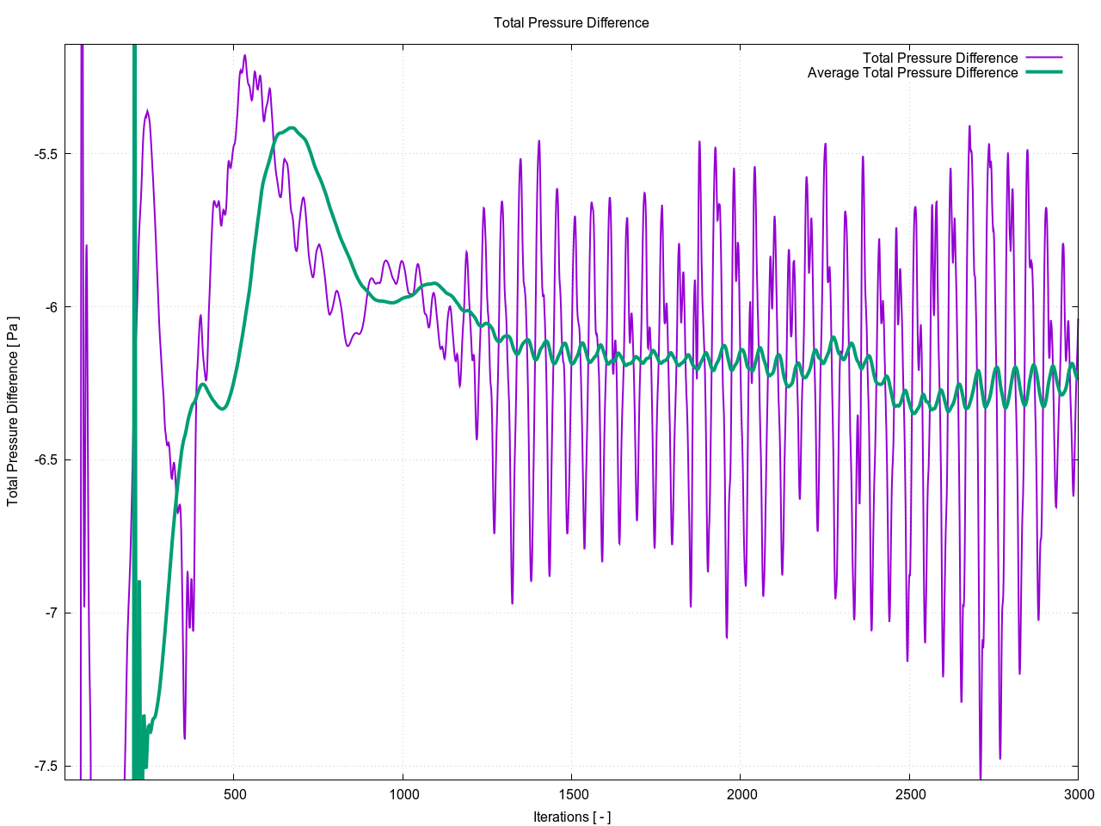Click the 500 tick label on the x-axis
Screen dimensions: 1101x826
coord(235,794)
